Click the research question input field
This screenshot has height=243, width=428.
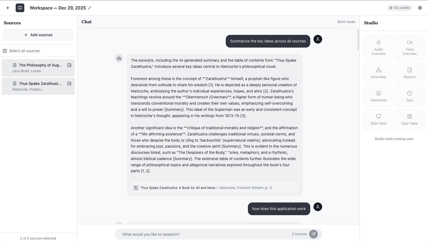[189, 234]
